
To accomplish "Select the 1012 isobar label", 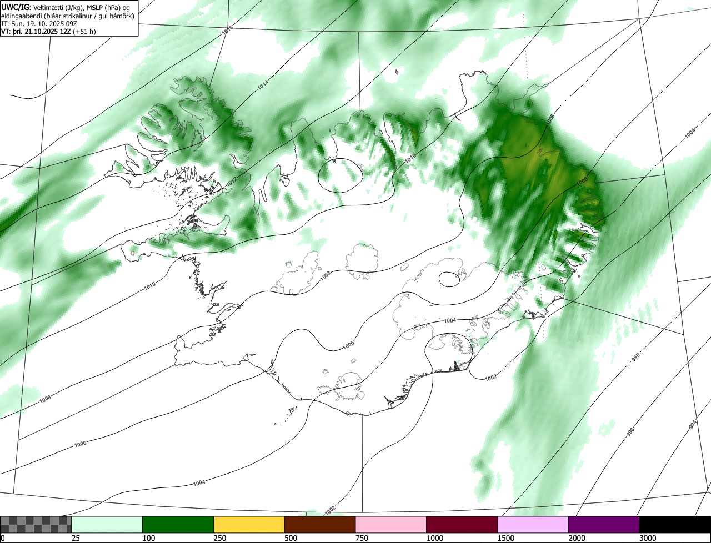I will point(231,181).
